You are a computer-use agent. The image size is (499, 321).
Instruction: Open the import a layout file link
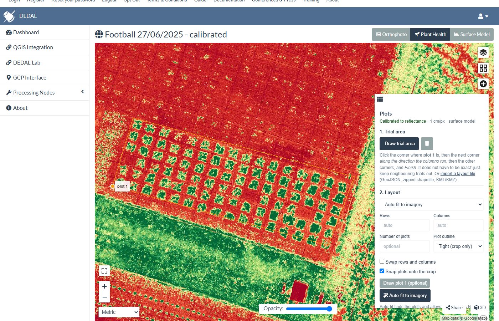(x=458, y=174)
